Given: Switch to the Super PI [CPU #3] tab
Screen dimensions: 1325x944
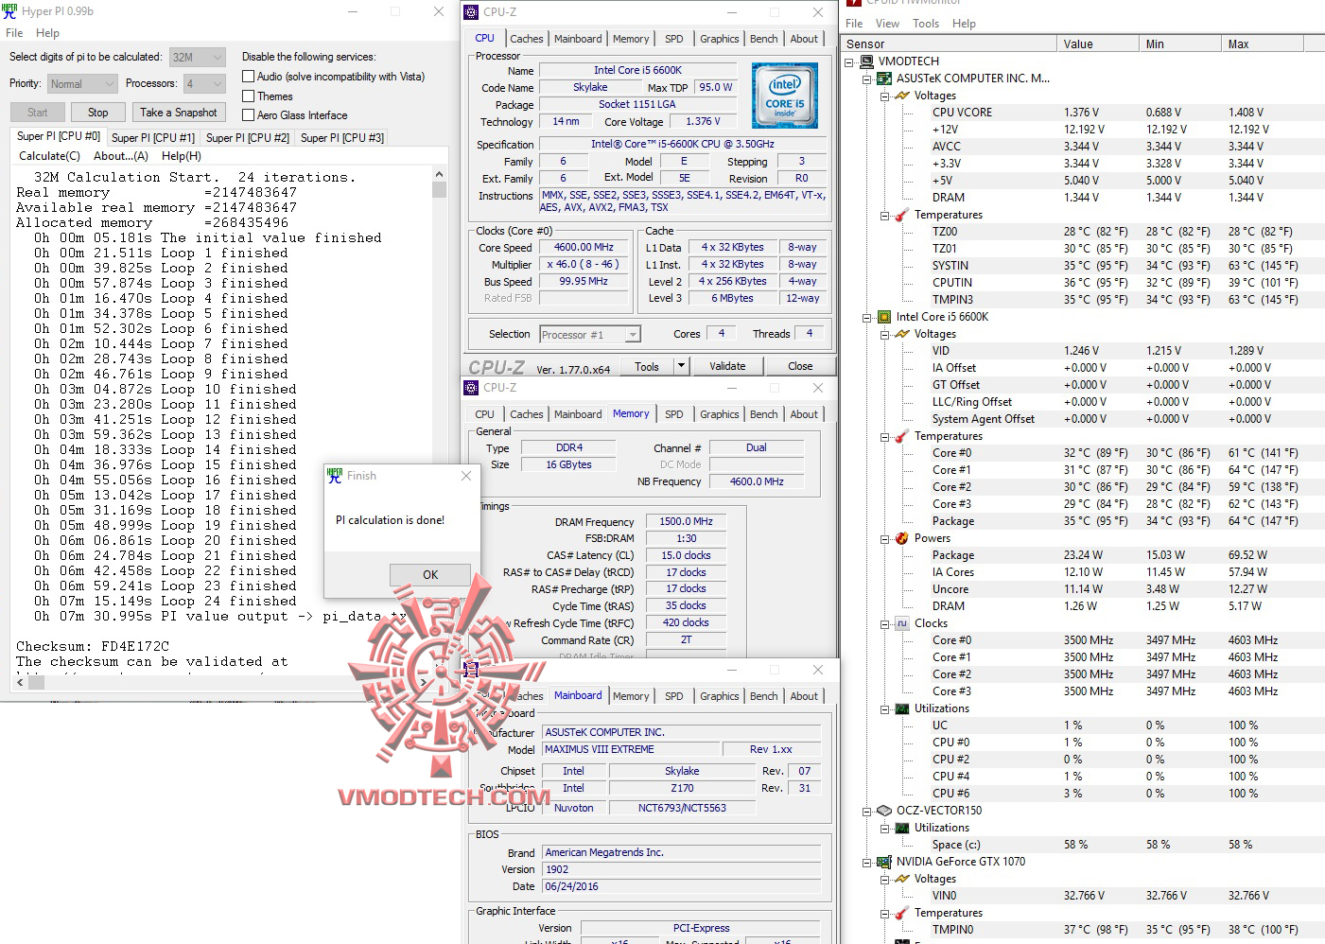Looking at the screenshot, I should point(342,138).
